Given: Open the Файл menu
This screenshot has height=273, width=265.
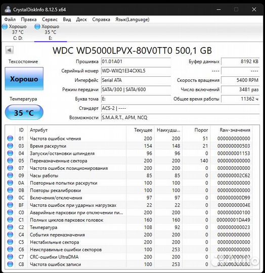Looking at the screenshot, I should 10,20.
